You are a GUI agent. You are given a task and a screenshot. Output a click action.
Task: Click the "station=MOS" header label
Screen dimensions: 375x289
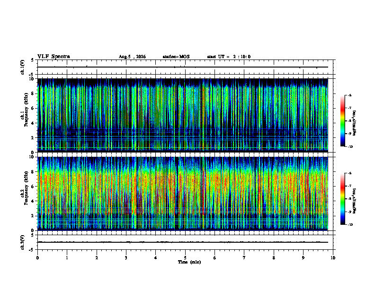point(176,57)
